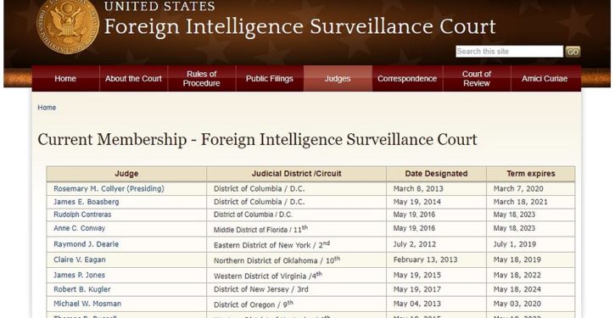Open the Correspondence tab
The height and width of the screenshot is (318, 615).
click(x=407, y=78)
